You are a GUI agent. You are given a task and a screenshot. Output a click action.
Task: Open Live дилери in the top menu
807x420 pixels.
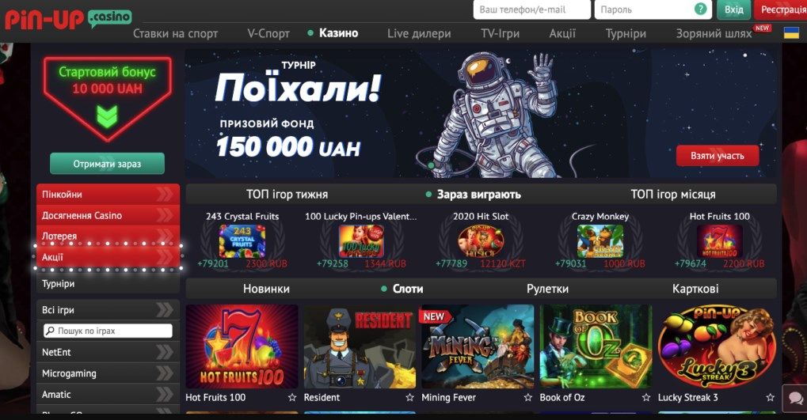click(x=419, y=33)
